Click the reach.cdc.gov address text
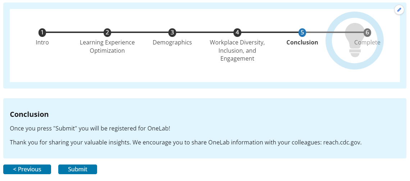 pos(342,142)
